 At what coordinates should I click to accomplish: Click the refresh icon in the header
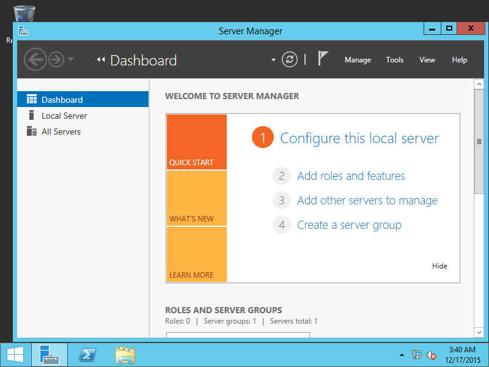click(x=289, y=59)
